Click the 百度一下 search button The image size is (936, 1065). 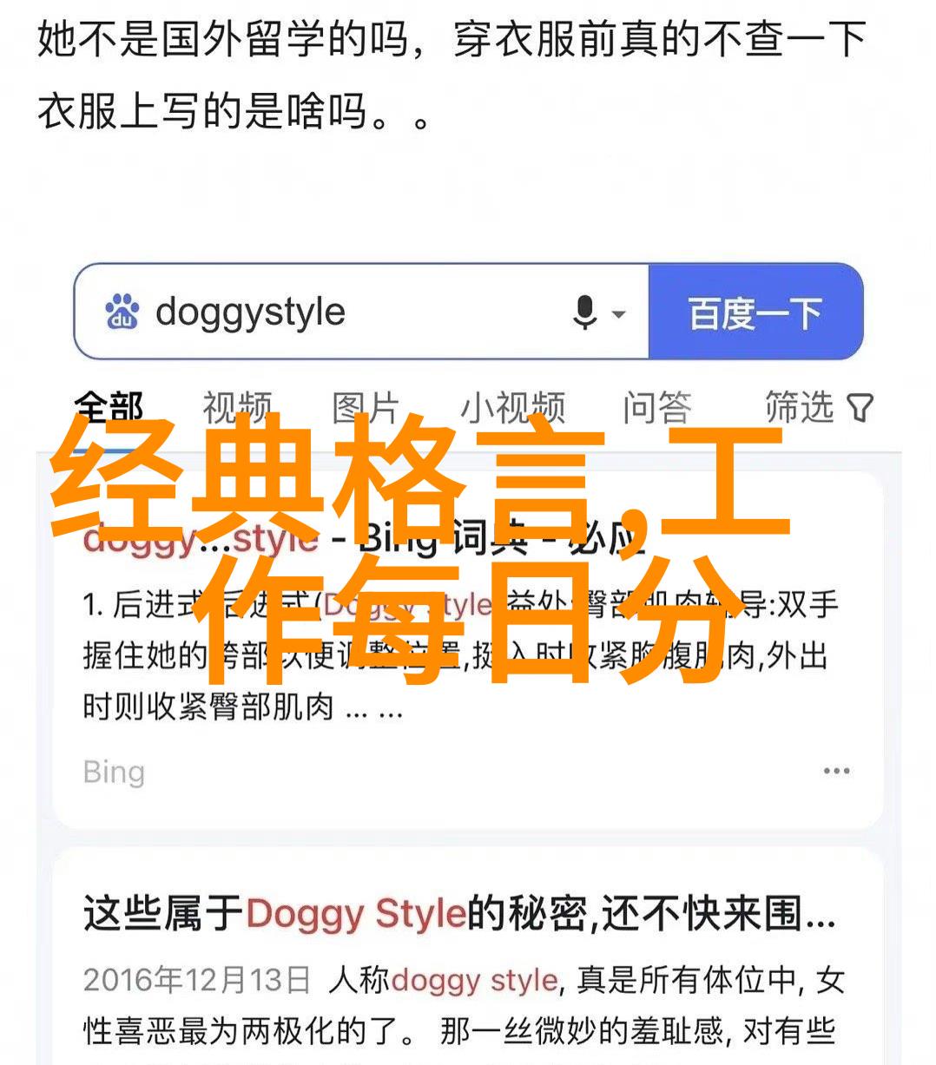pyautogui.click(x=755, y=312)
